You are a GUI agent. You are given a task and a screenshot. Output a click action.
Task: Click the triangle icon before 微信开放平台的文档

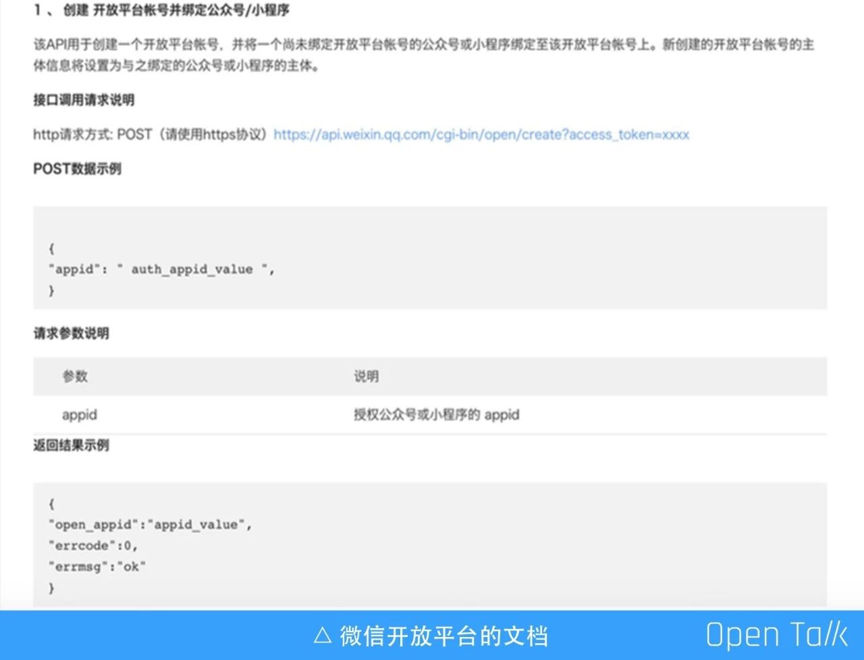[x=323, y=636]
